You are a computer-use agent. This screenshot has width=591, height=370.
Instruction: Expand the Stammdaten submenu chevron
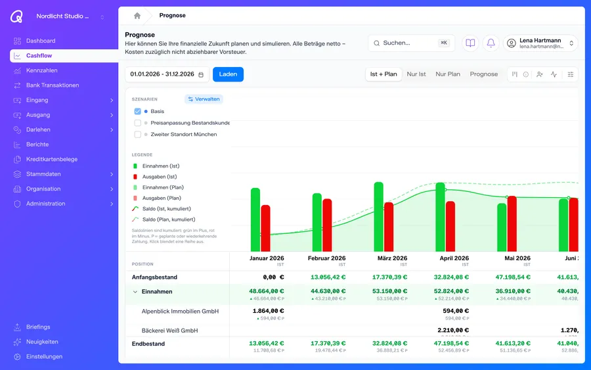click(x=112, y=174)
